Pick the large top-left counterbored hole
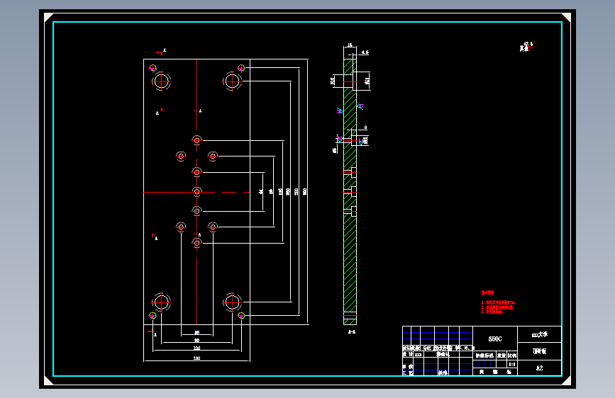Screen dimensions: 615x398 161,81
